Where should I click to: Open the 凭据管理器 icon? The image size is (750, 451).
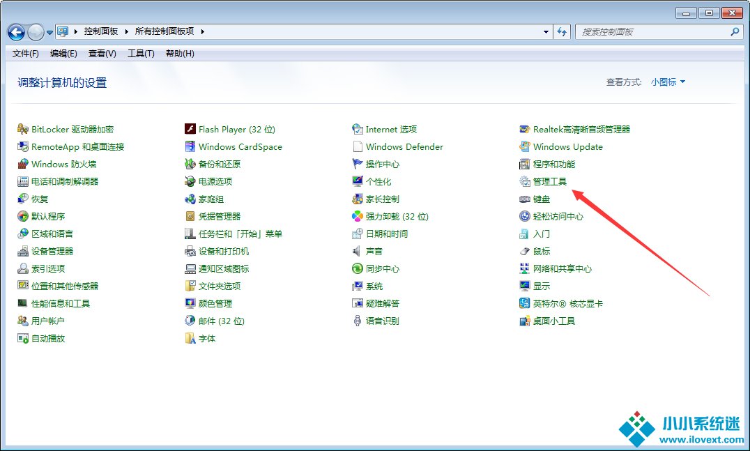click(x=190, y=216)
